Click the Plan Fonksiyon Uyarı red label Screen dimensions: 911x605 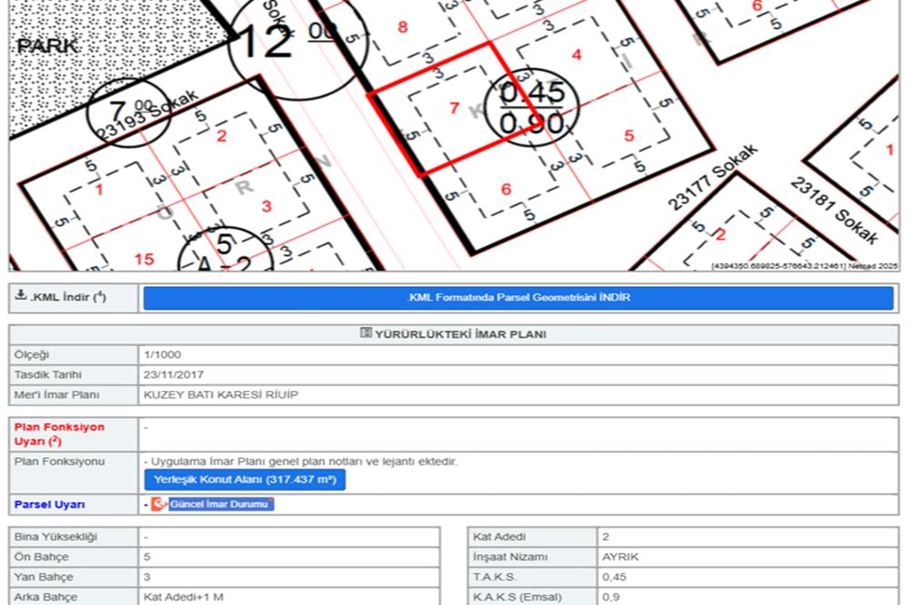[59, 434]
